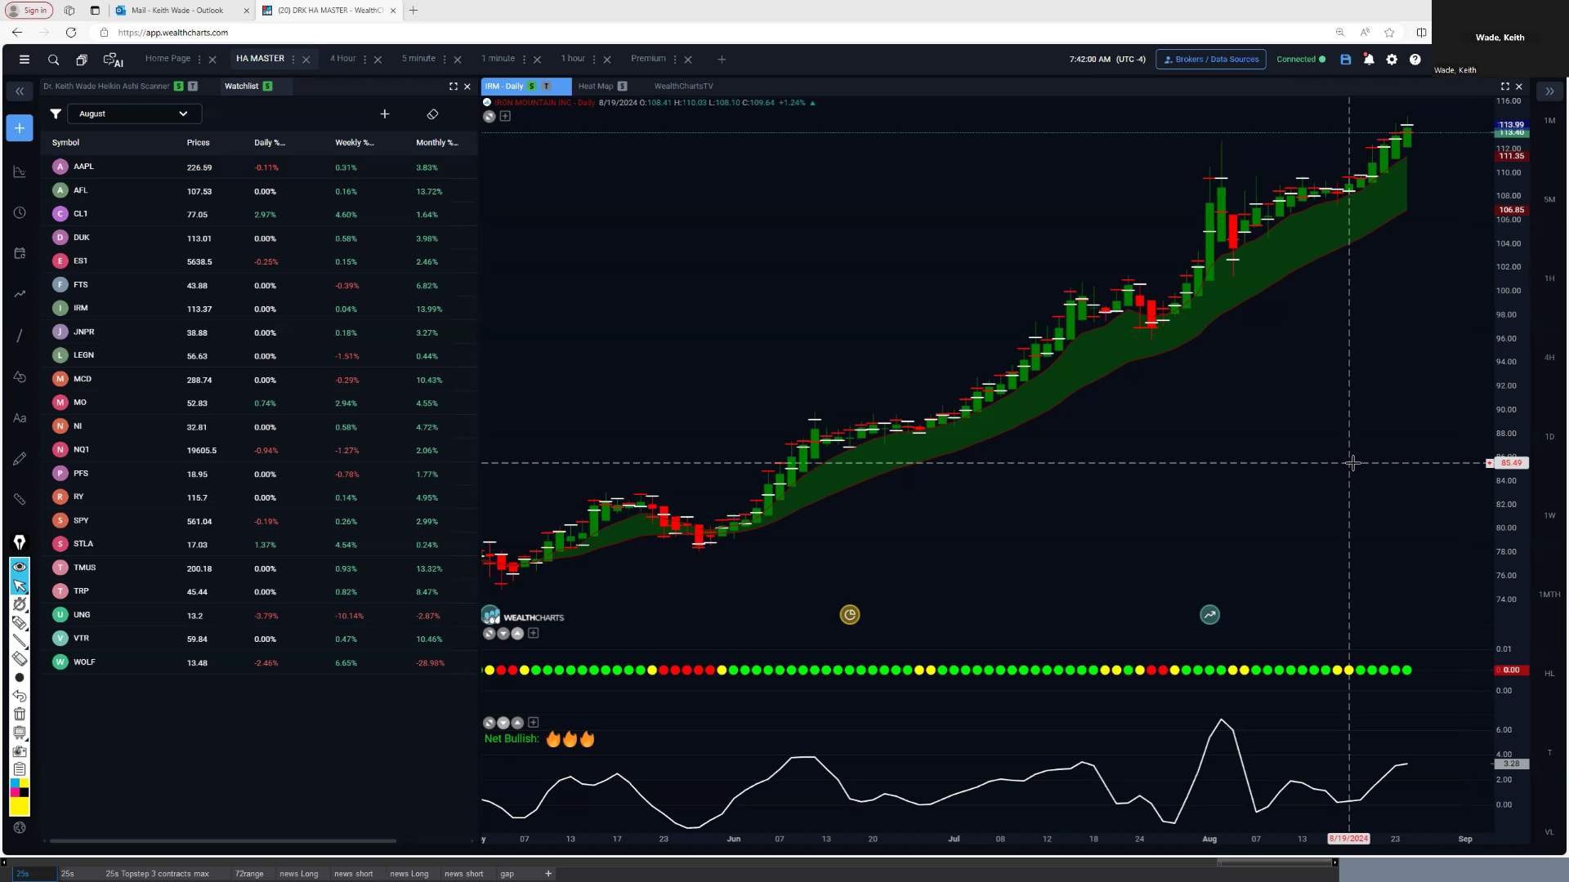Sort watchlist by Weekly % column
Image resolution: width=1569 pixels, height=882 pixels.
pos(354,143)
